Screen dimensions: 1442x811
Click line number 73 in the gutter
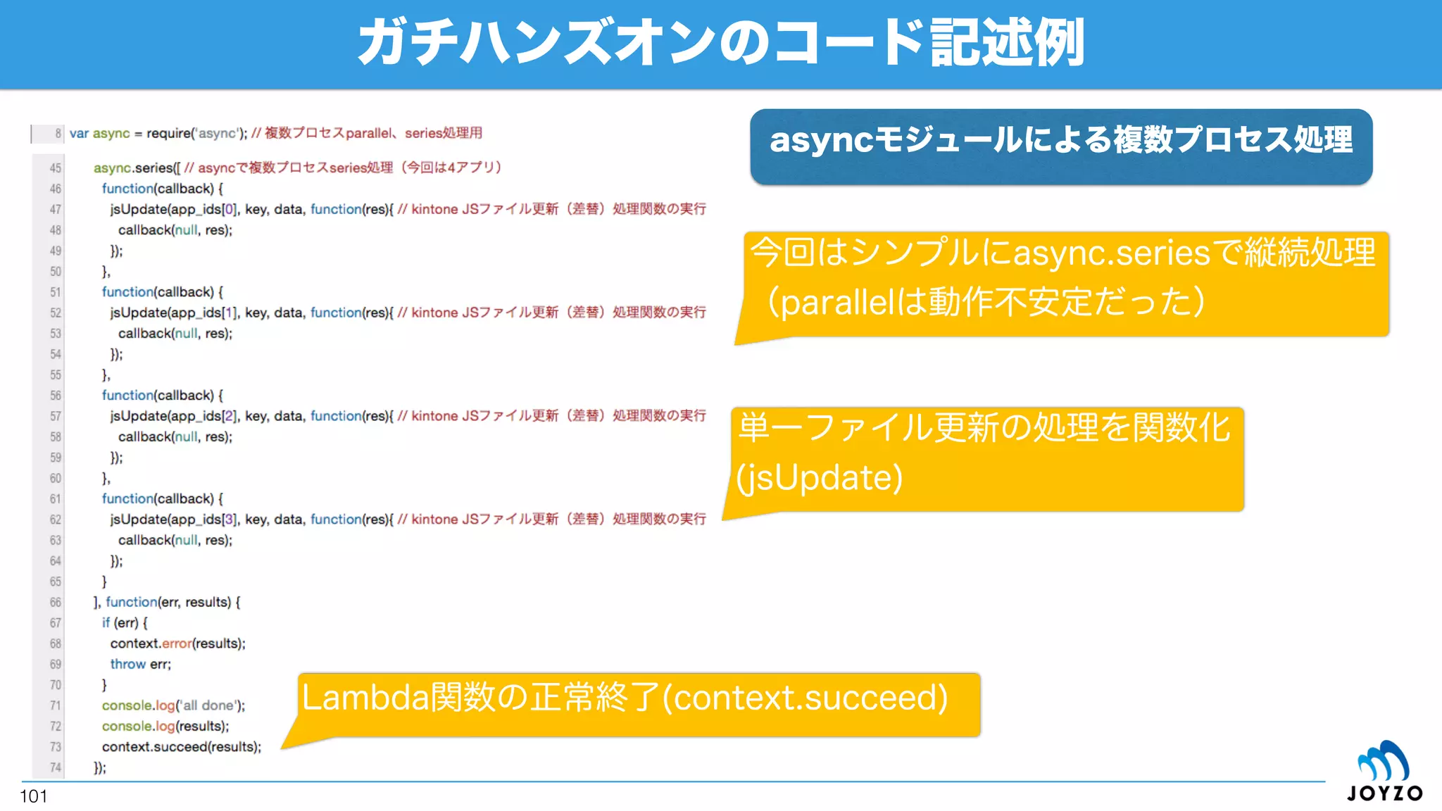(56, 747)
